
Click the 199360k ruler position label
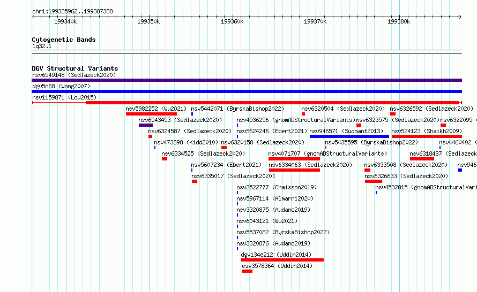232,21
